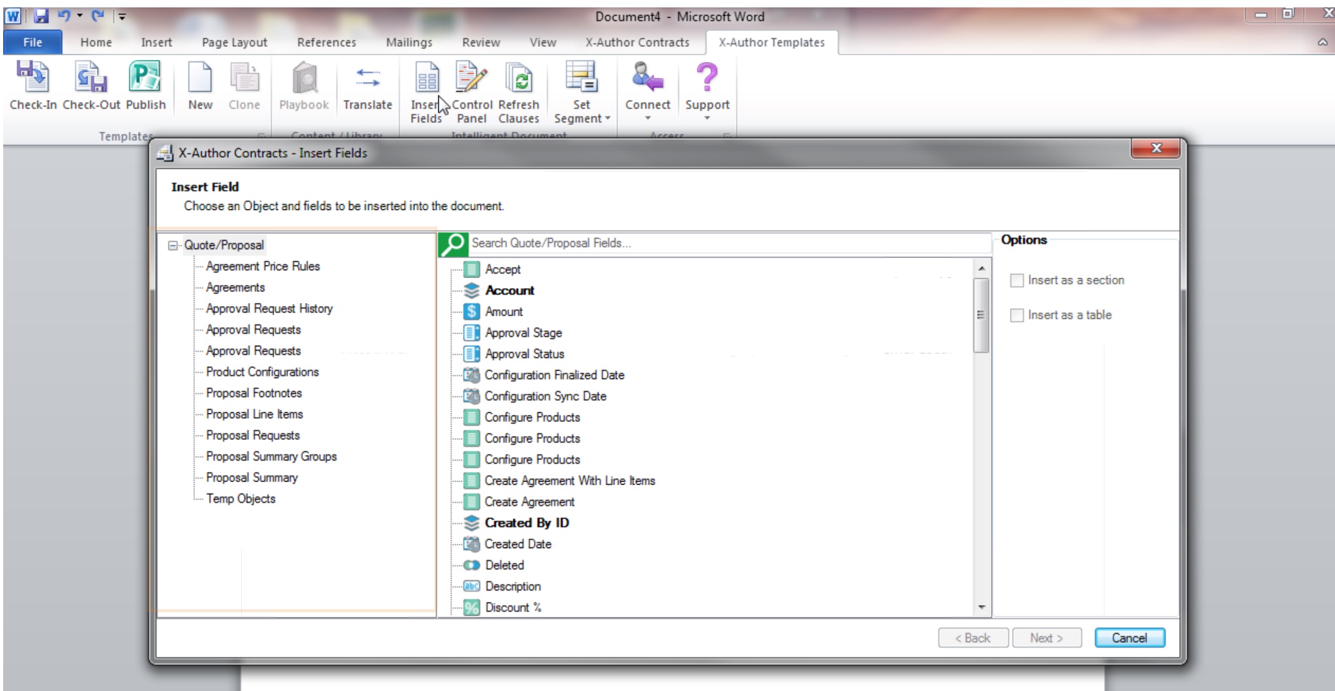1335x691 pixels.
Task: Create a New template
Action: pos(200,86)
